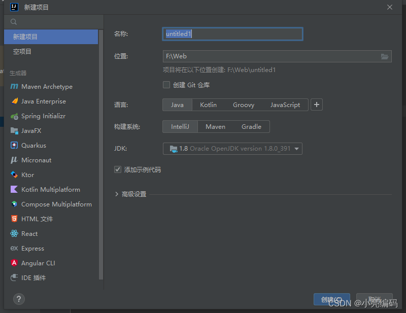Open the Ktor generator label

pyautogui.click(x=28, y=175)
